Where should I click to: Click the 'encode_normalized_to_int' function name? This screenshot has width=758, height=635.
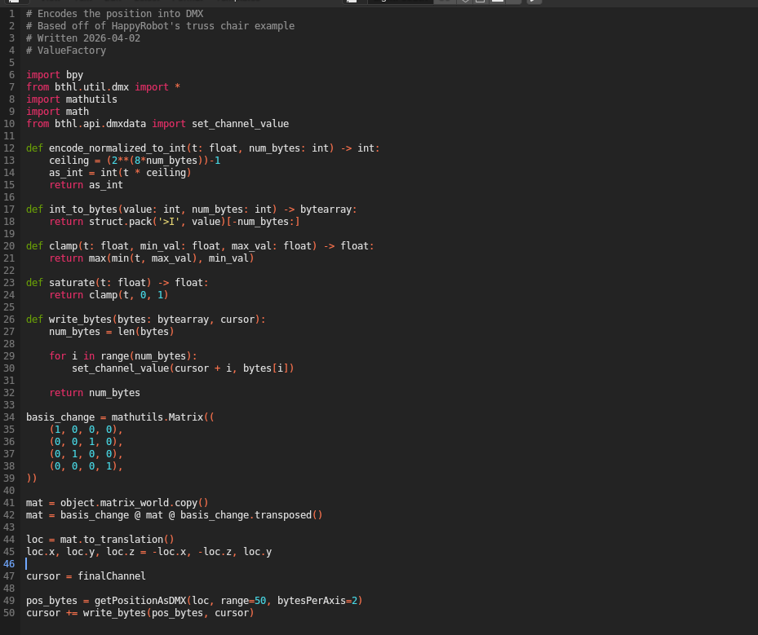pos(117,148)
